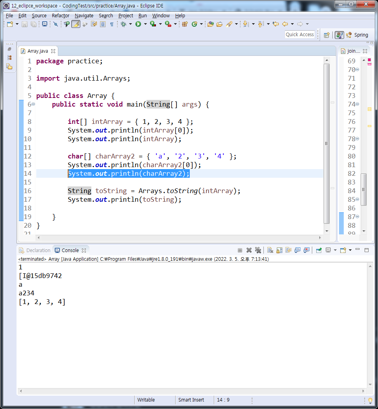Collapse main method fold on line 6
Screen dimensions: 378x409
(33, 104)
